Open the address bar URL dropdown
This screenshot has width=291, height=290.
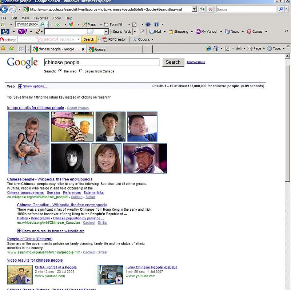[194, 9]
